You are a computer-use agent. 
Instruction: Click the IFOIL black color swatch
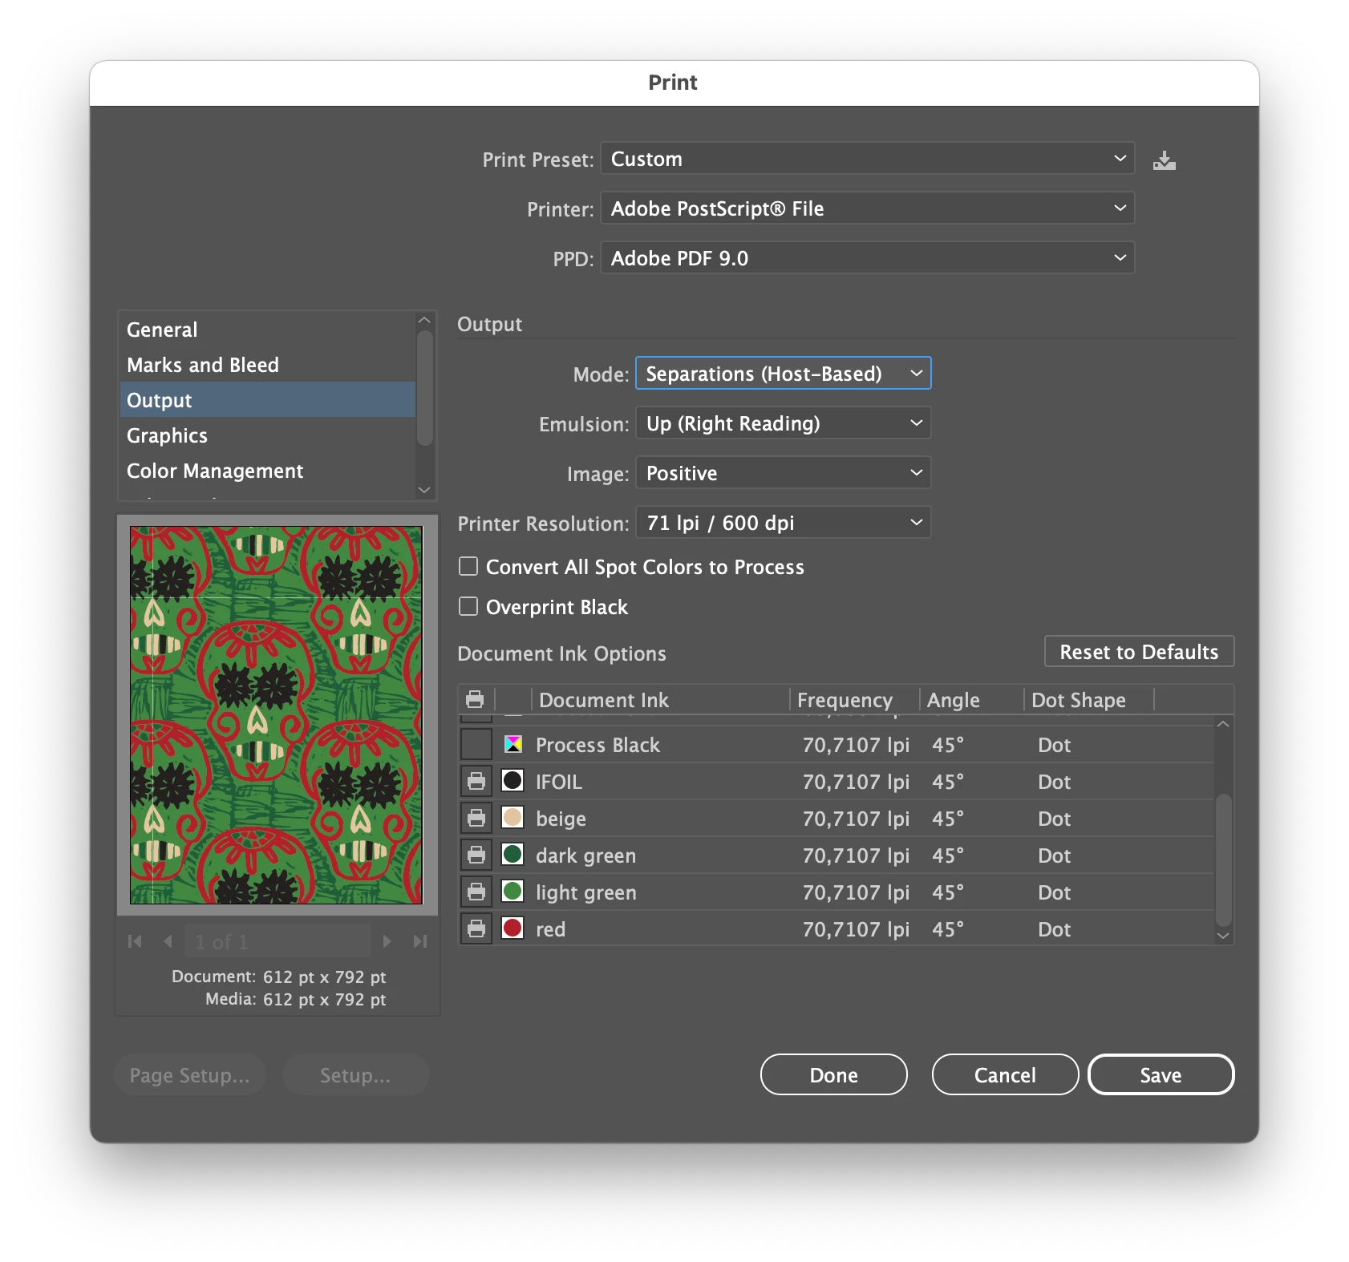[512, 781]
